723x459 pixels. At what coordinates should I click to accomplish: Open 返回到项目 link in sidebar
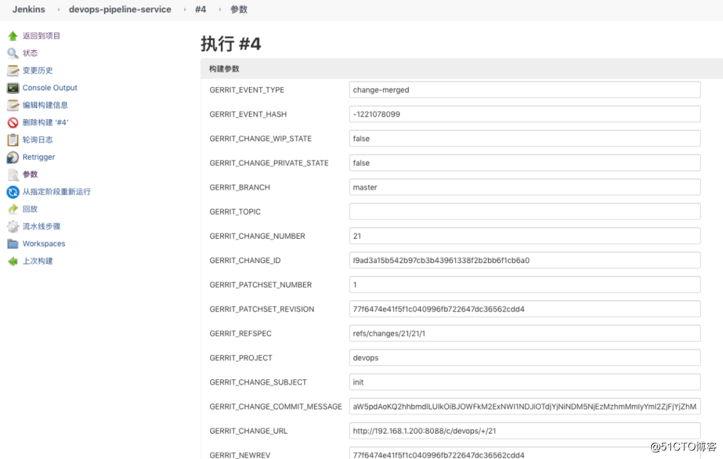click(42, 36)
